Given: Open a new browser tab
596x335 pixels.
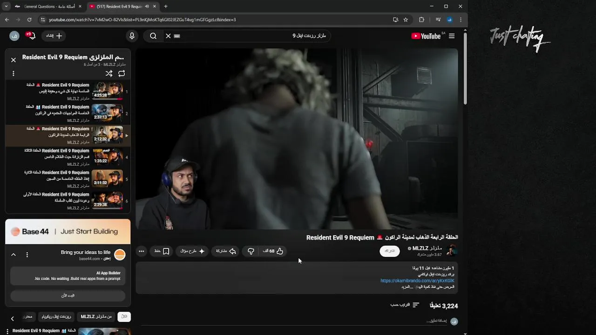Looking at the screenshot, I should [x=166, y=7].
